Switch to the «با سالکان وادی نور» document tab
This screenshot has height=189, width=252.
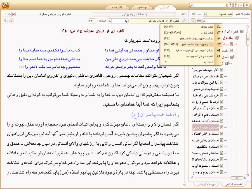click(x=134, y=14)
